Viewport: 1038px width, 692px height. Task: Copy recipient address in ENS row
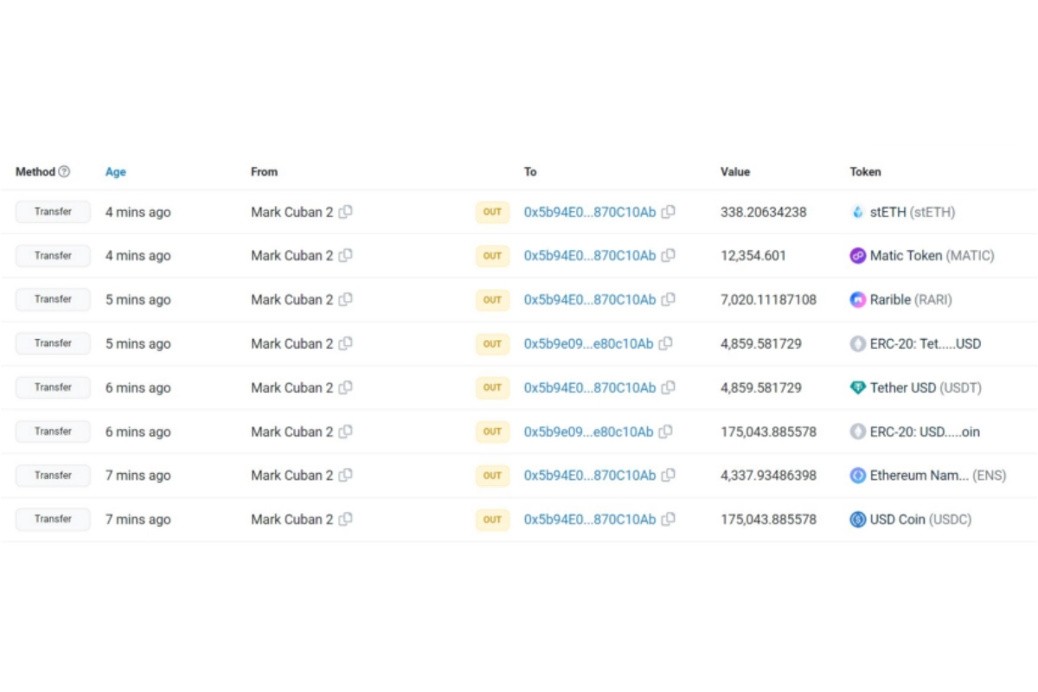click(x=668, y=475)
